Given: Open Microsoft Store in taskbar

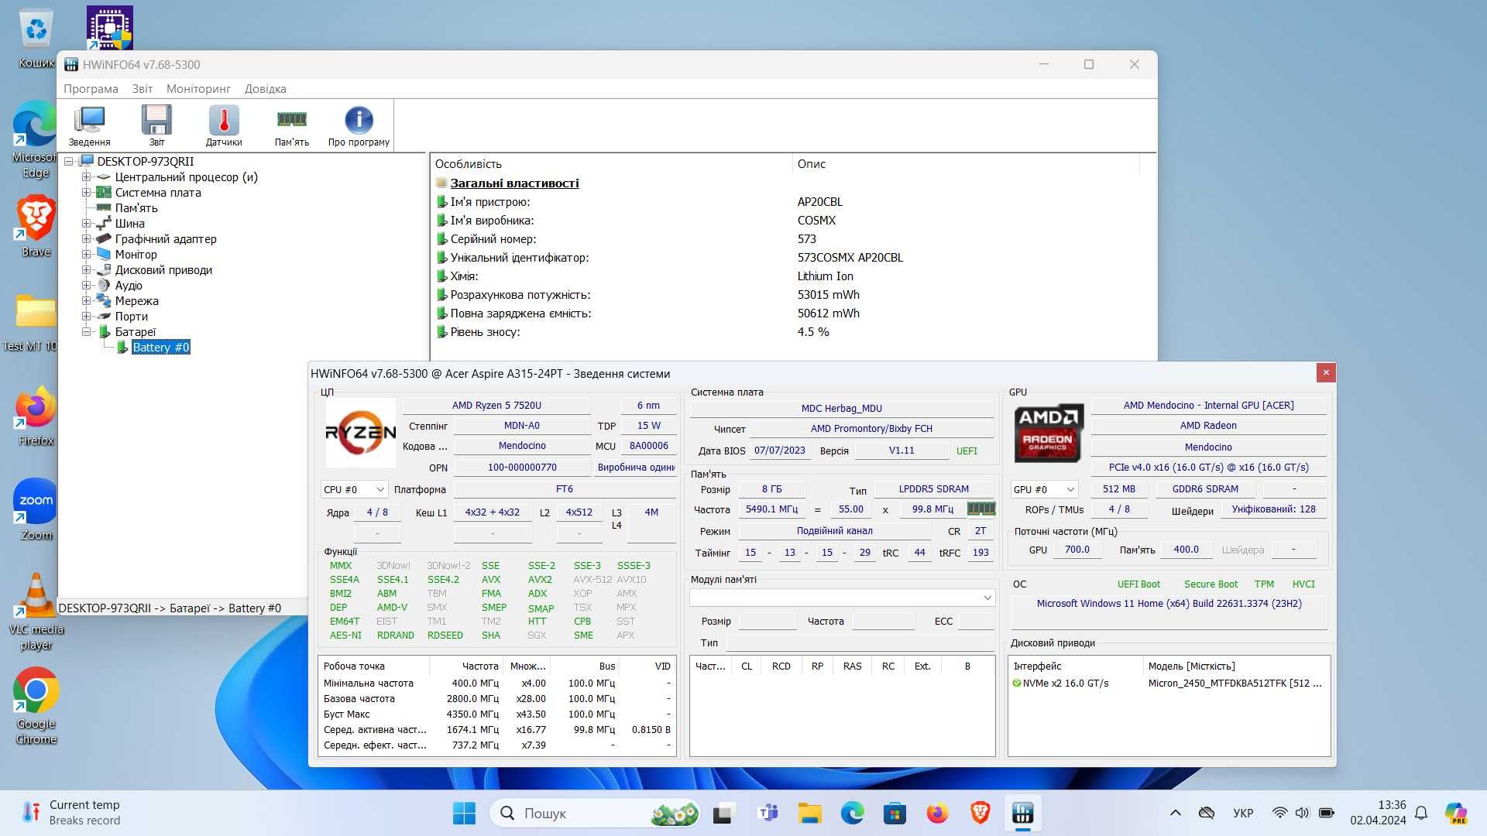Looking at the screenshot, I should tap(895, 813).
